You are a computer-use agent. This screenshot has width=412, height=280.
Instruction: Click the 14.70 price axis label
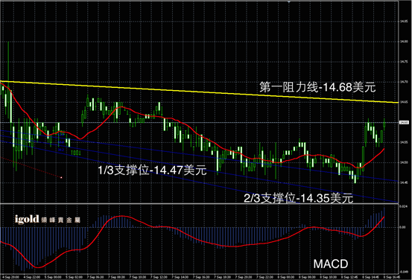pyautogui.click(x=404, y=82)
